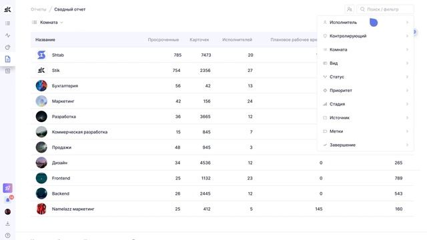Screen dimensions: 427x240
Task: Open the Backend row name
Action: [61, 193]
